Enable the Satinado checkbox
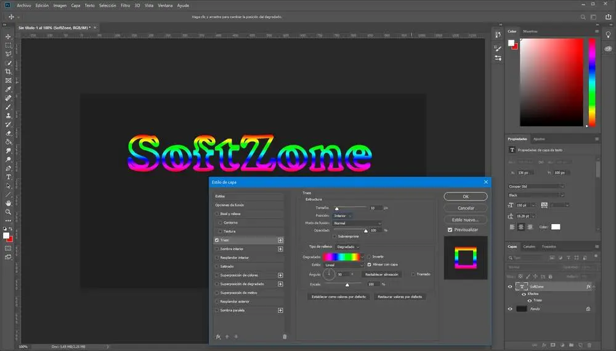 (x=217, y=266)
